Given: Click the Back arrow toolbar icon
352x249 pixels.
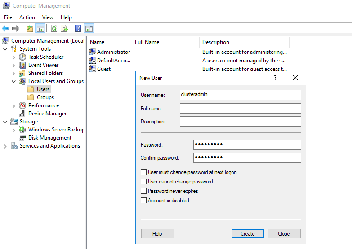Looking at the screenshot, I should [6, 29].
